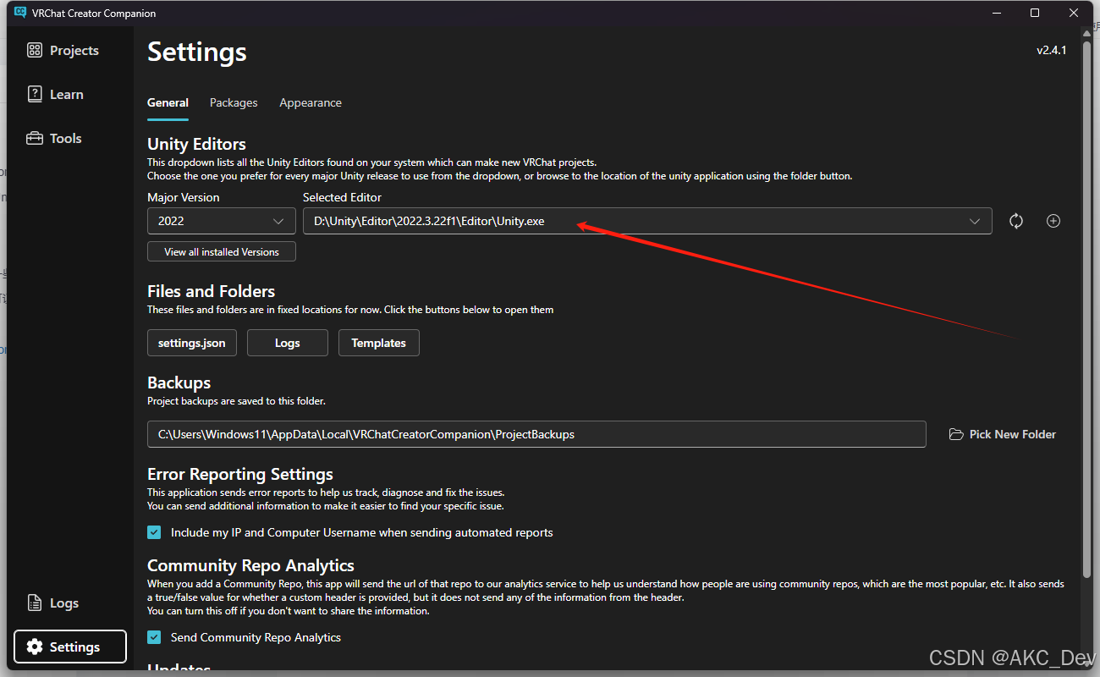The height and width of the screenshot is (677, 1100).
Task: Refresh the Unity editors list icon
Action: 1016,221
